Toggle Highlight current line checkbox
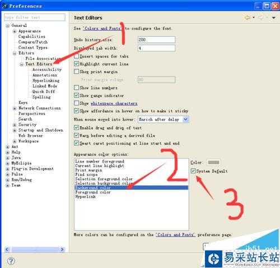Image resolution: width=280 pixels, height=268 pixels. pos(76,64)
